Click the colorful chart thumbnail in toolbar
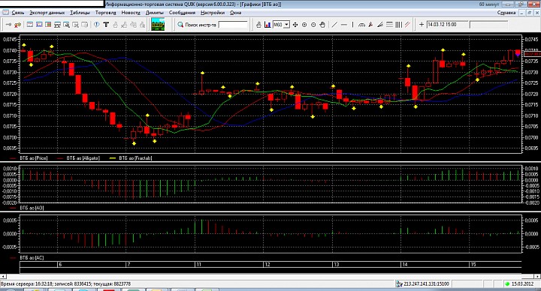 (x=158, y=25)
